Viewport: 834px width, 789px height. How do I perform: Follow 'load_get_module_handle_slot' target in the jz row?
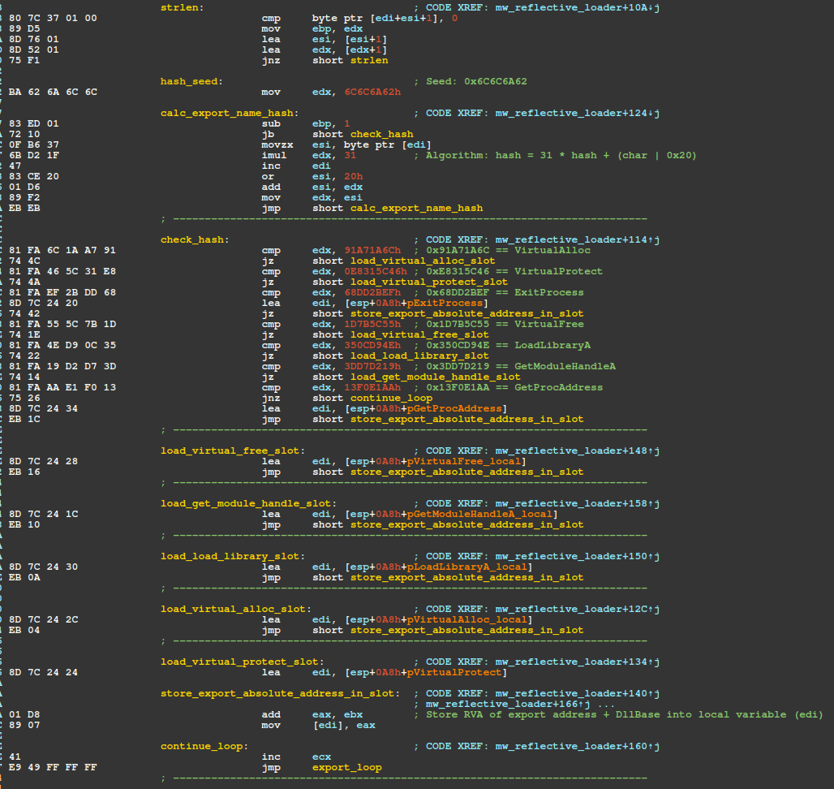(x=435, y=377)
